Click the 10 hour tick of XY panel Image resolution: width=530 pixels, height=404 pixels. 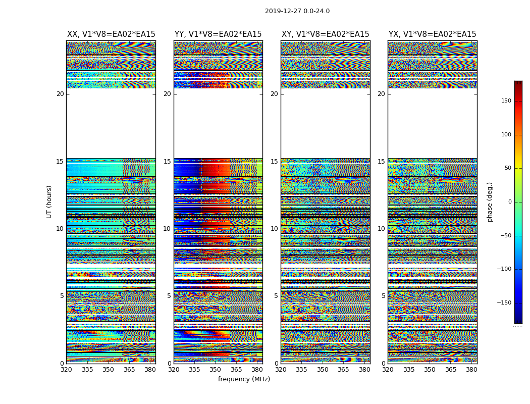274,229
